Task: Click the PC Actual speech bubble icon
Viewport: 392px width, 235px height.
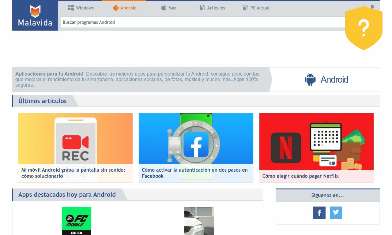Action: (x=245, y=8)
